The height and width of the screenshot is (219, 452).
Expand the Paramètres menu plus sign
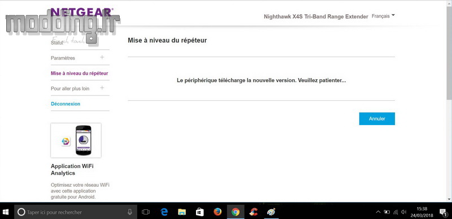click(102, 57)
